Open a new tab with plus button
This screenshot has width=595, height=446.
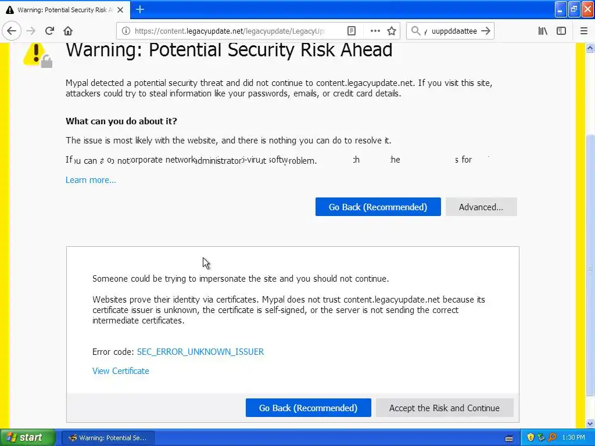[x=140, y=9]
